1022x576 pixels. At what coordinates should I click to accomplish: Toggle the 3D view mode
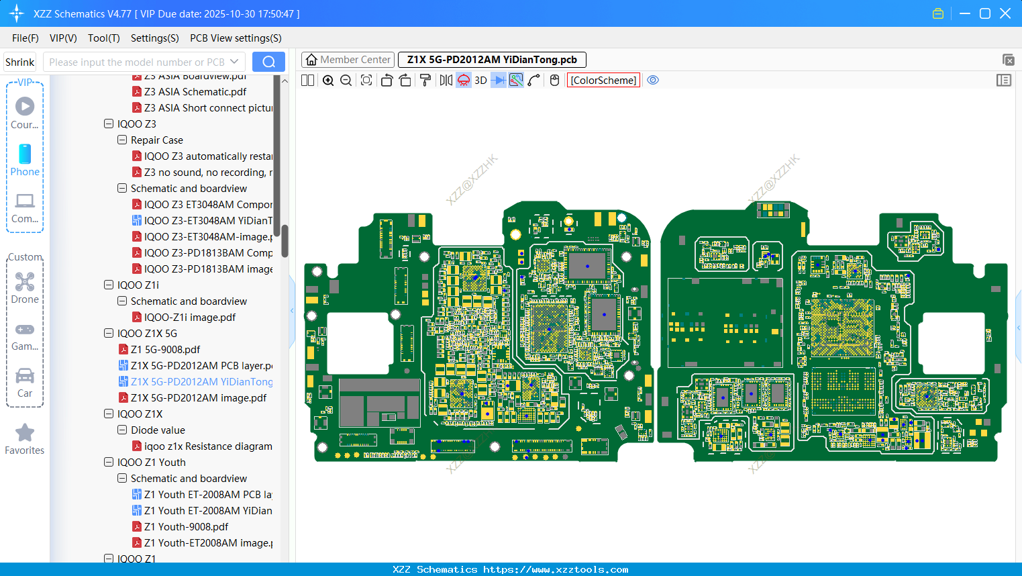point(480,81)
